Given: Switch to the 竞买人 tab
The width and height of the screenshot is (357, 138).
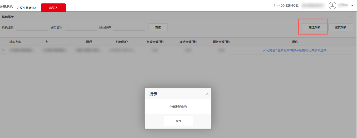Looking at the screenshot, I should click(x=53, y=8).
